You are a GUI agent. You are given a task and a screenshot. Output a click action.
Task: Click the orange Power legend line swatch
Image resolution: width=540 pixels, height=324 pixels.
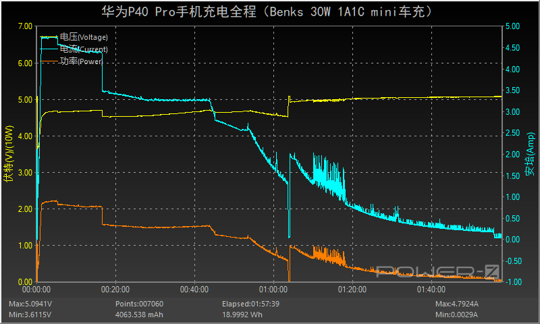click(x=49, y=61)
